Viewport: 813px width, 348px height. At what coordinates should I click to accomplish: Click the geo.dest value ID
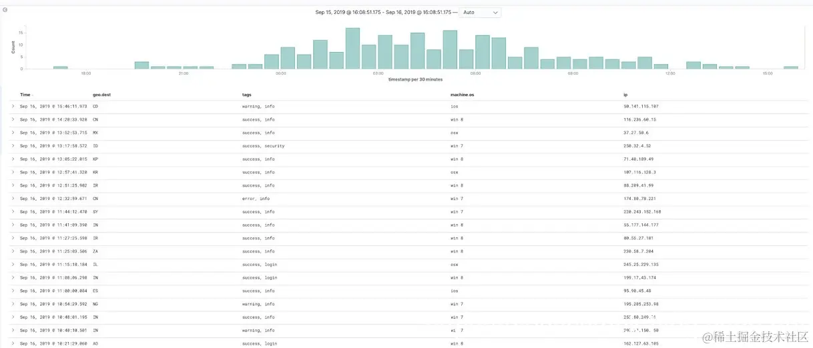(95, 145)
